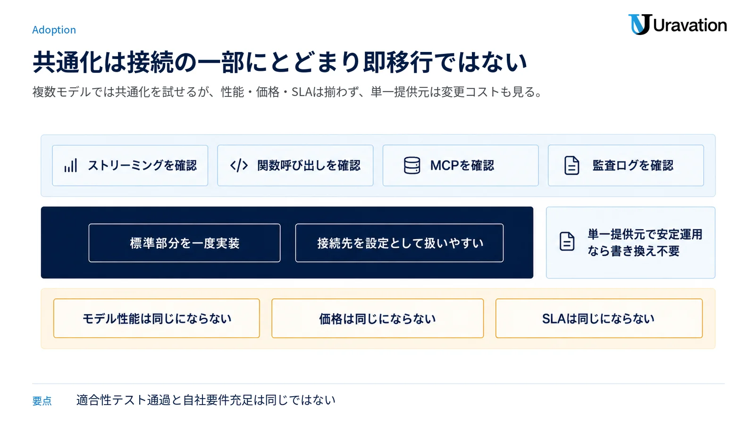Select the 監査ログを確認 card
Screen dimensions: 755x425
[x=626, y=165]
